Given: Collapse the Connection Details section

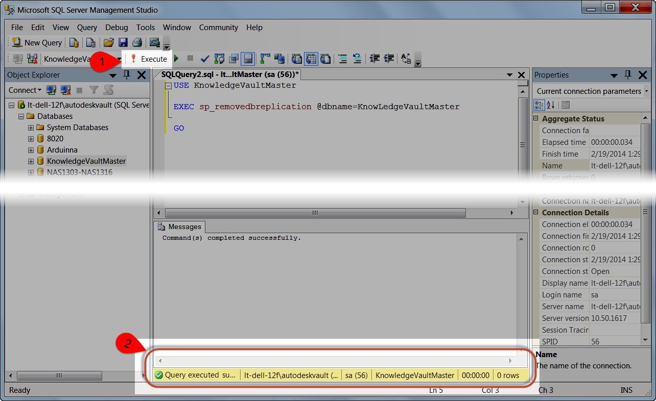Looking at the screenshot, I should [x=536, y=212].
